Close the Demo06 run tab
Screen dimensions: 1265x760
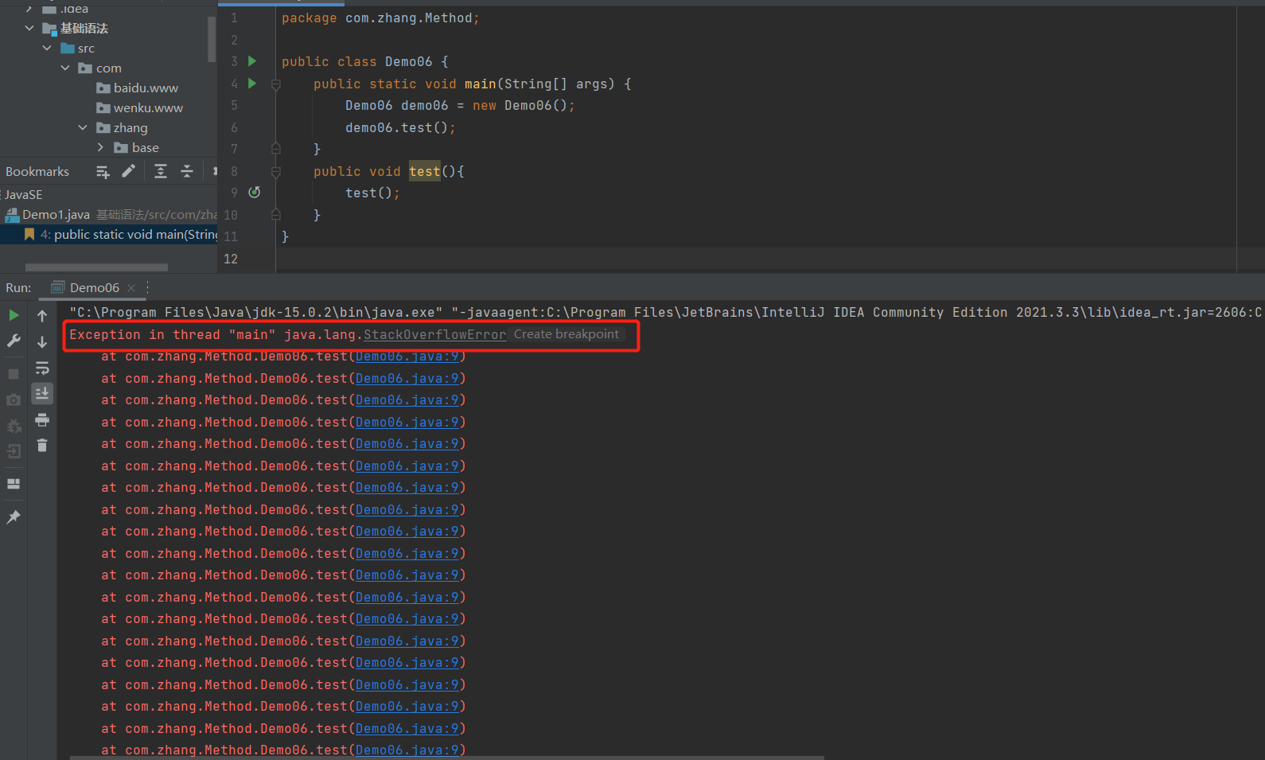pos(131,288)
